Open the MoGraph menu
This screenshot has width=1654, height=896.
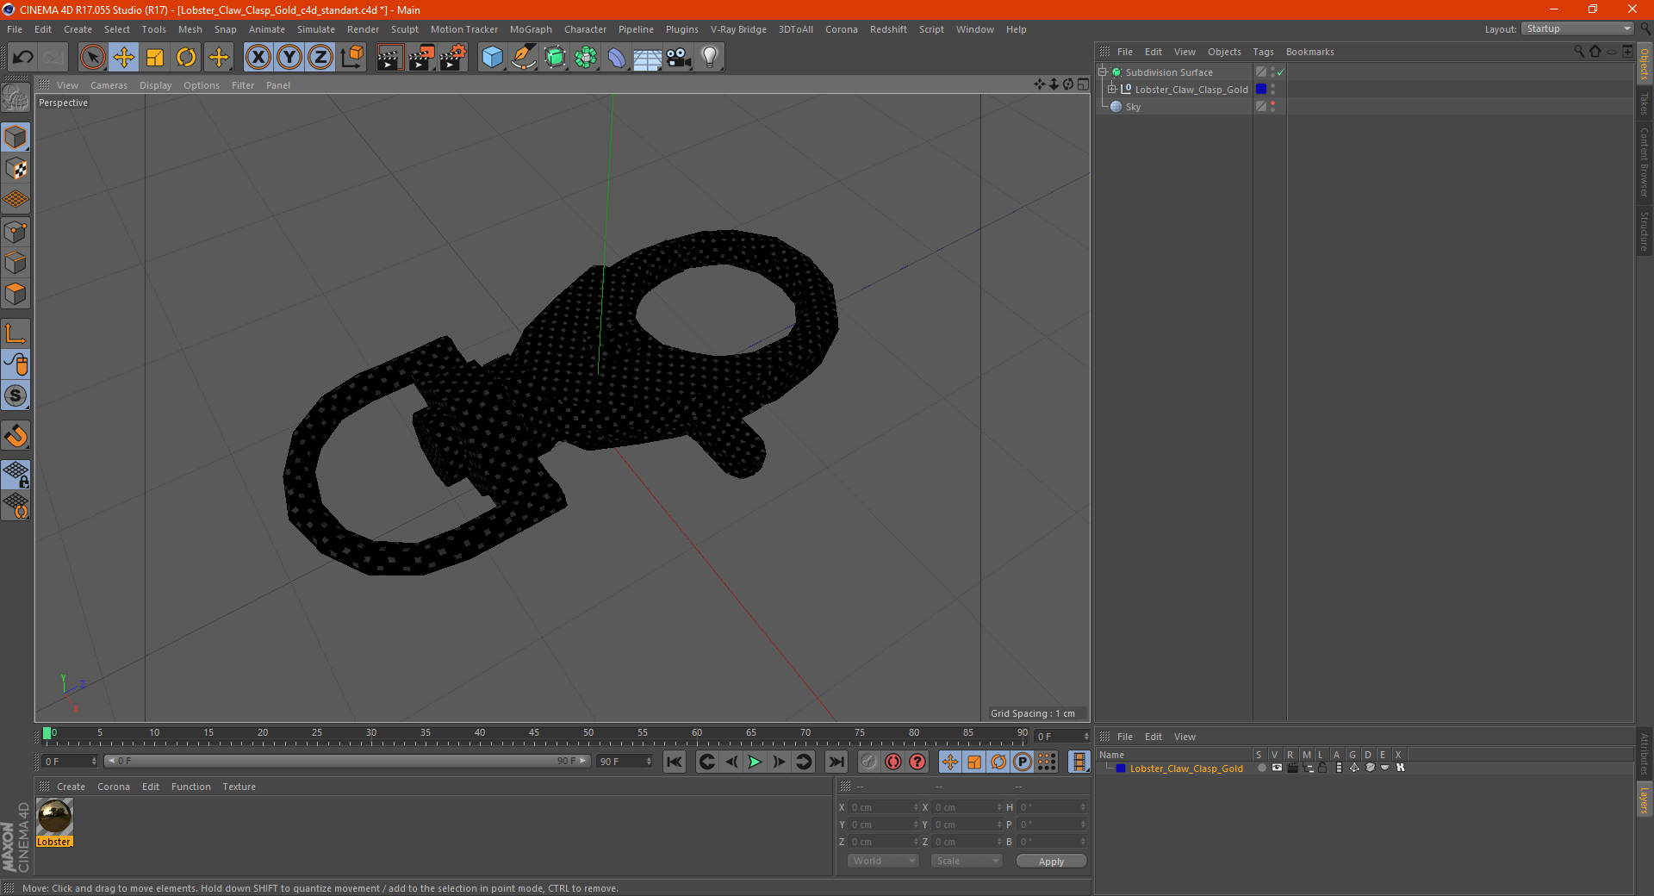[531, 29]
